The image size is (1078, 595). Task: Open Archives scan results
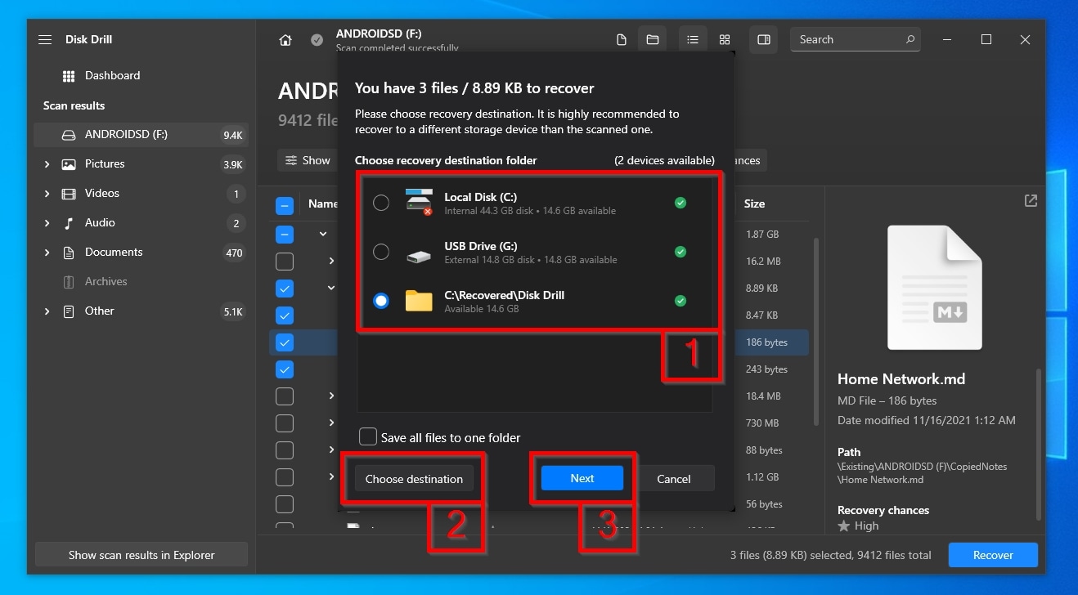(x=141, y=282)
